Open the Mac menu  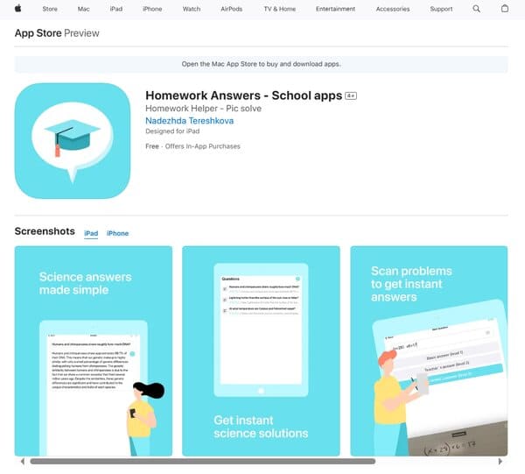point(83,9)
